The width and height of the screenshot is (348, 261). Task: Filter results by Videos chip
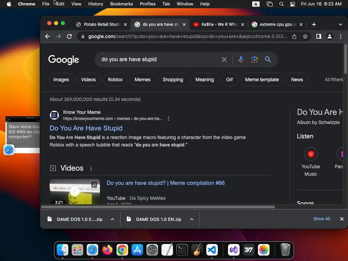pyautogui.click(x=88, y=80)
